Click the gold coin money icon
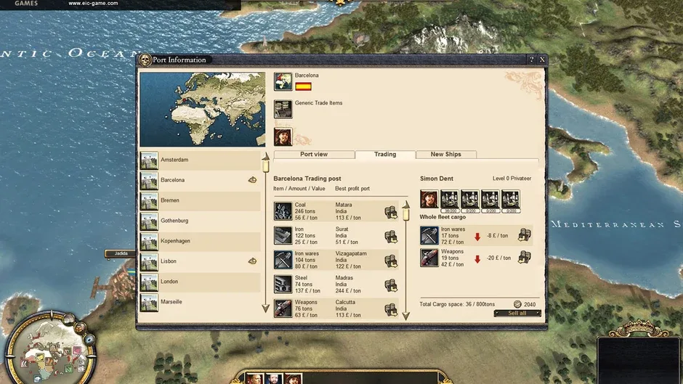This screenshot has width=683, height=384. (517, 304)
